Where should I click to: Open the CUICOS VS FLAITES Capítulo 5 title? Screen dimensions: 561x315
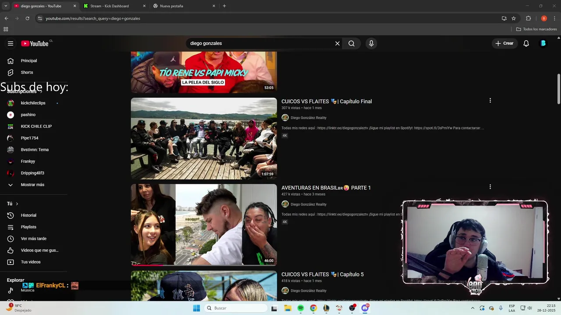[323, 274]
